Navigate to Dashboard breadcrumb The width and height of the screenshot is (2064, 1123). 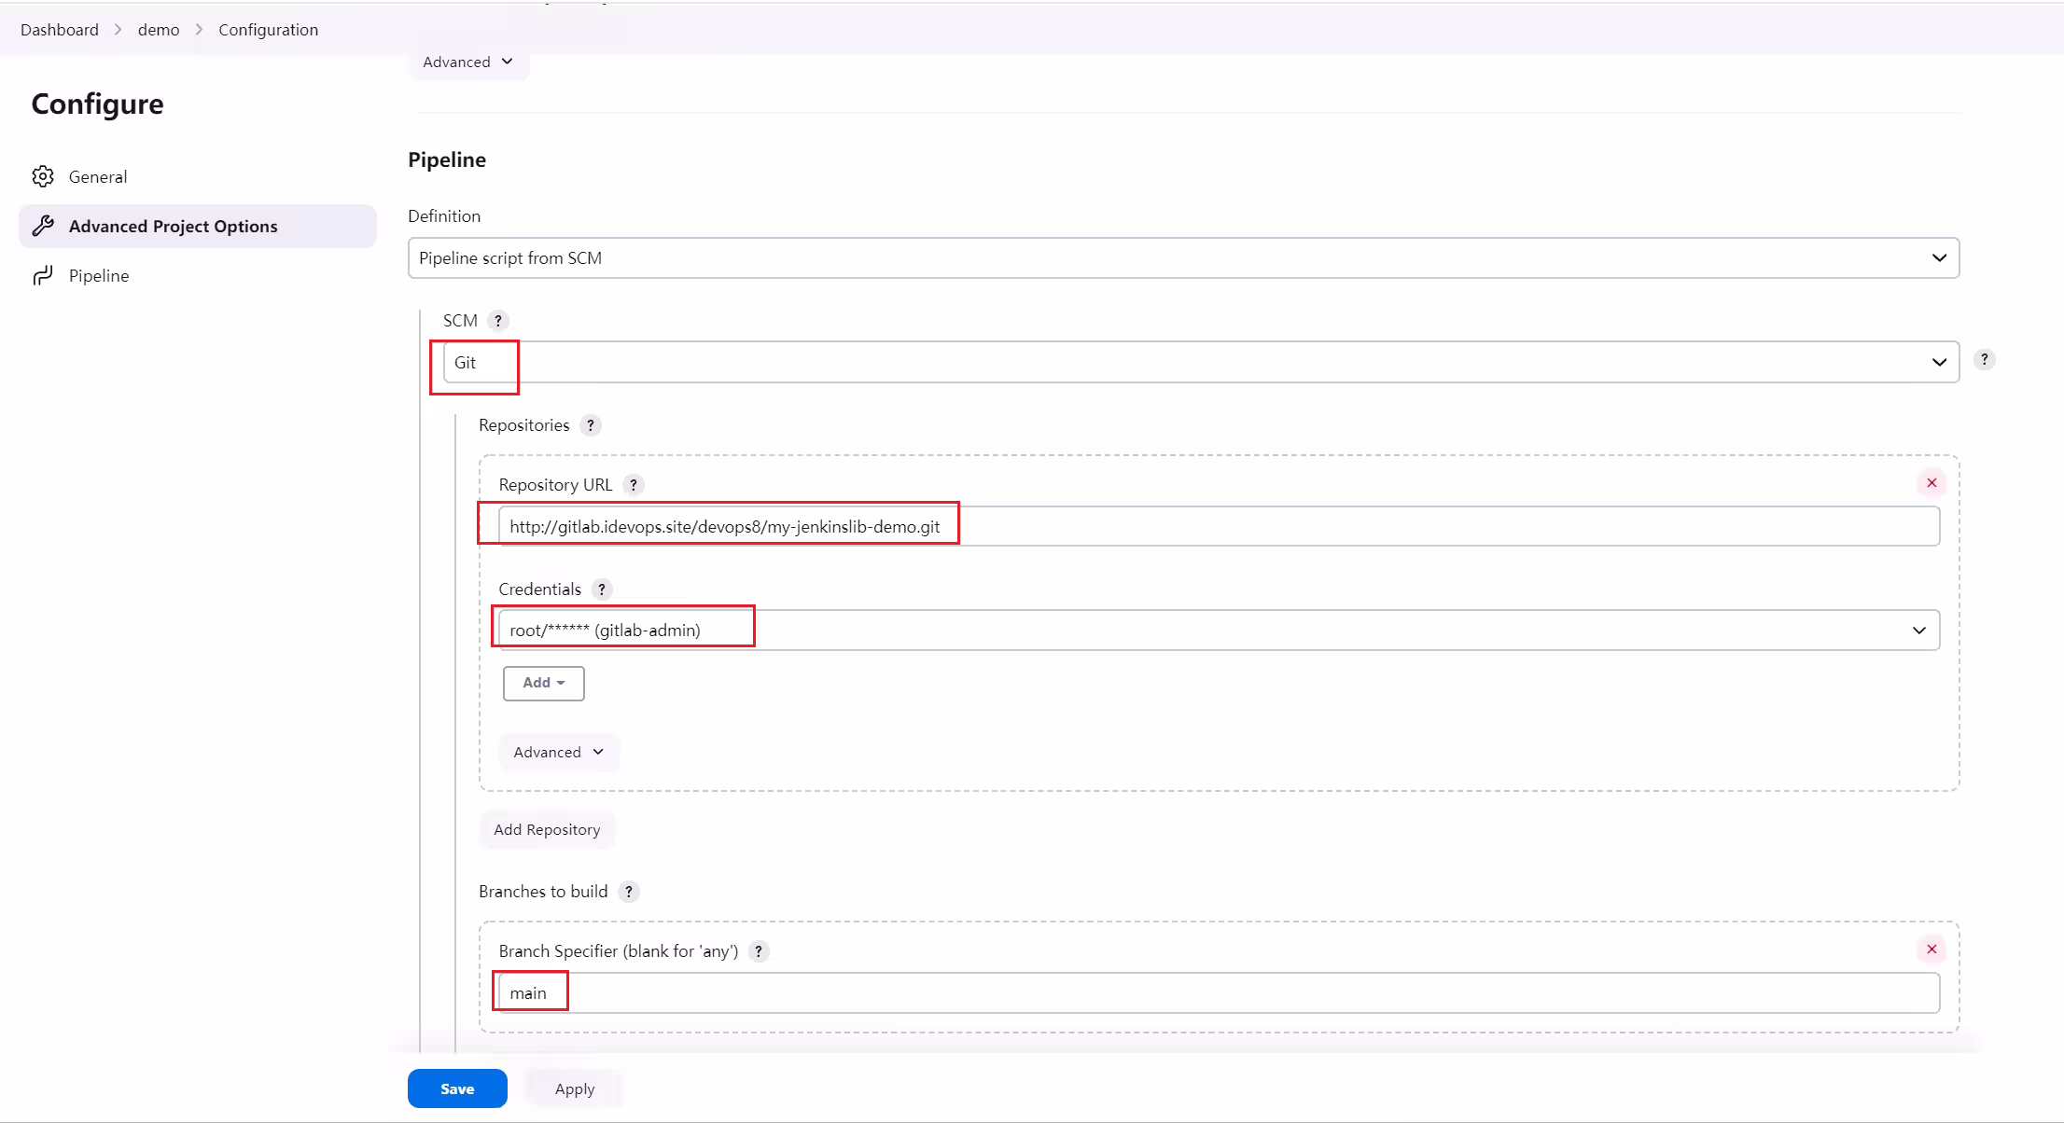(x=60, y=30)
